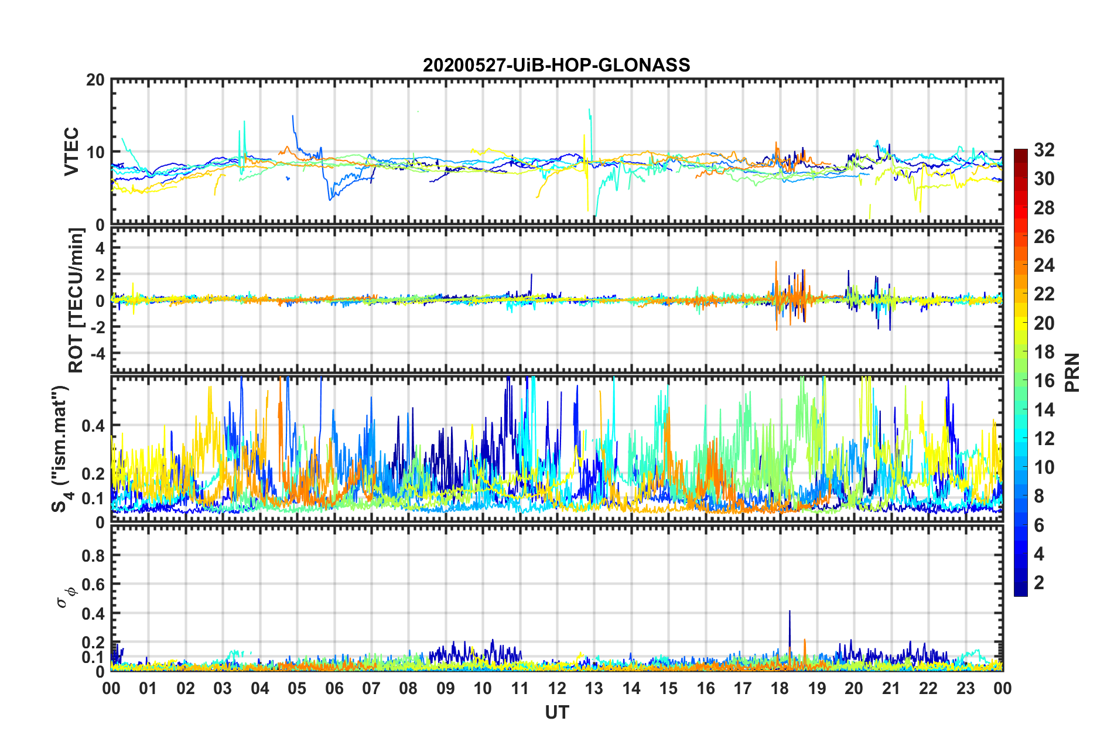This screenshot has height=745, width=1114.
Task: Click the colorbar tick label "16"
Action: click(1044, 381)
